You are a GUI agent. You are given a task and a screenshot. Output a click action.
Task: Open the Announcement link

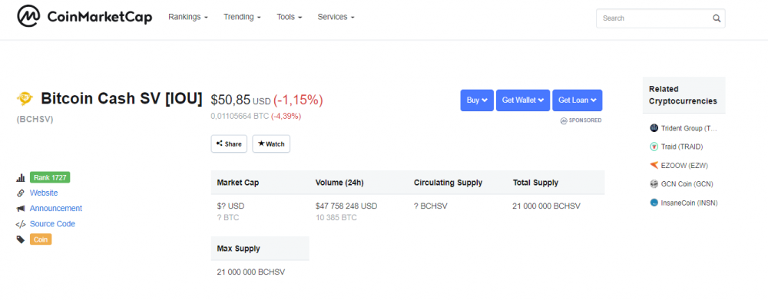(56, 209)
